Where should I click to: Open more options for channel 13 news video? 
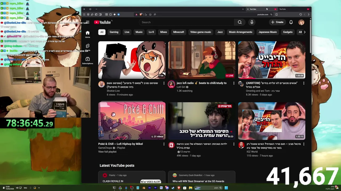[234, 144]
